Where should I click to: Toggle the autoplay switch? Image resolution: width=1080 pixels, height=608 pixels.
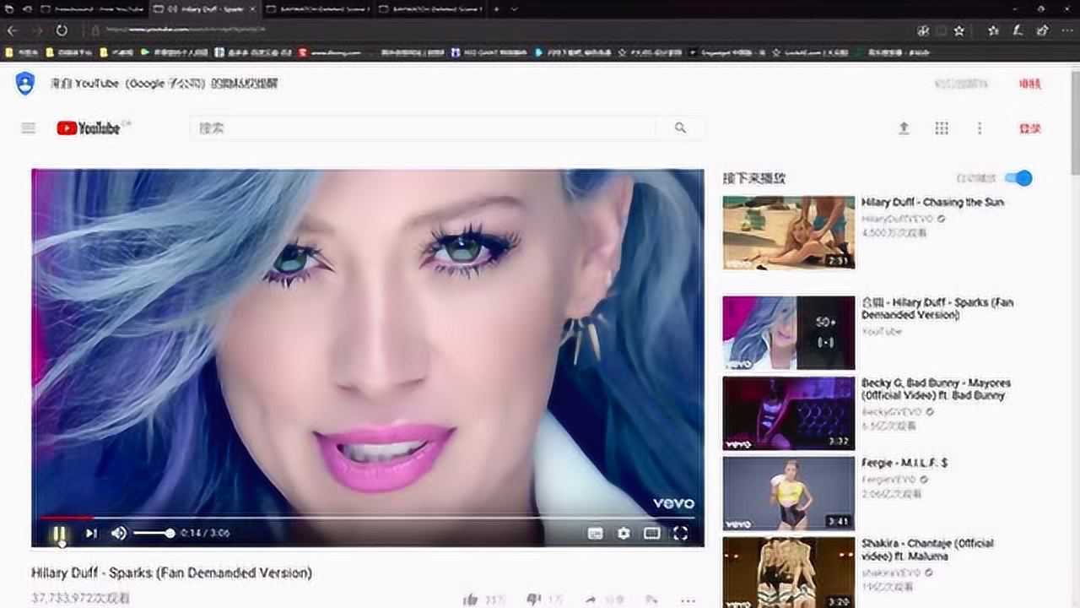click(1019, 178)
